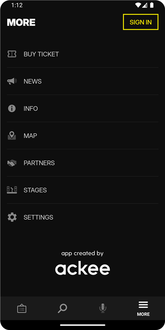This screenshot has width=165, height=330.
Task: Tap the stages speakers icon
Action: [x=12, y=190]
